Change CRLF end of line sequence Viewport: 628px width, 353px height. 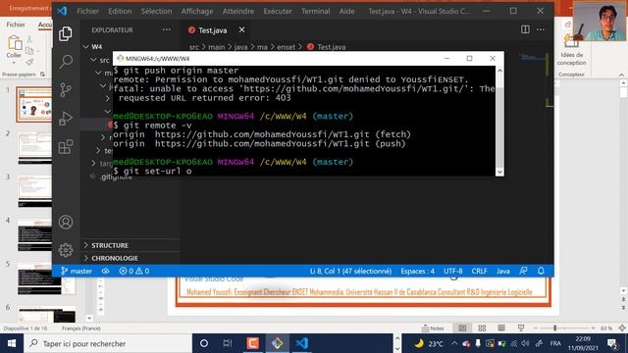tap(479, 271)
